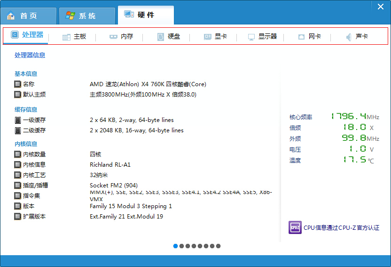Click the hard disk (硬盘) icon

[161, 37]
